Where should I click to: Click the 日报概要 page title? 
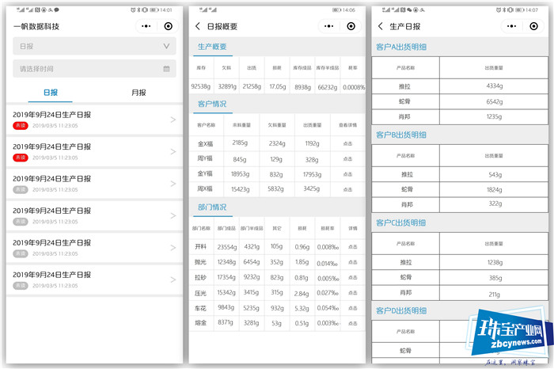tap(222, 26)
